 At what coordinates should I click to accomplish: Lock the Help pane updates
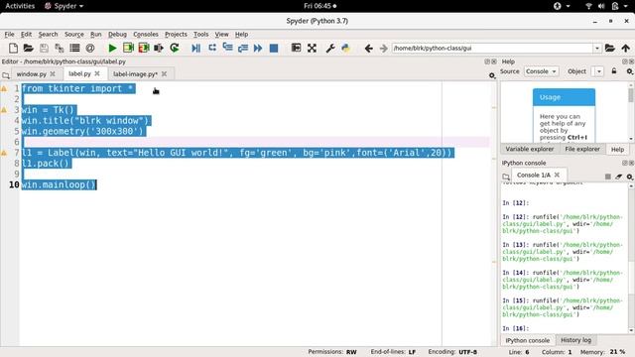coord(614,71)
